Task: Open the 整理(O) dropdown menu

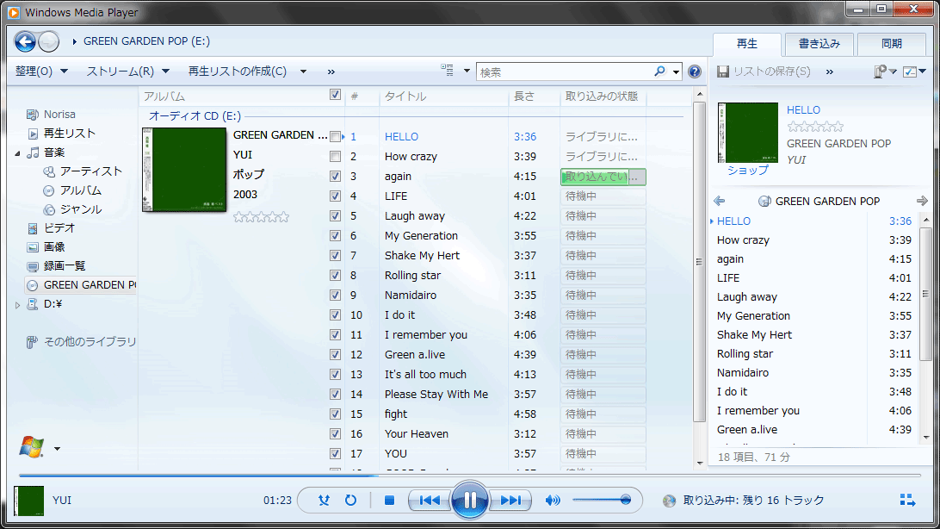Action: pyautogui.click(x=41, y=72)
